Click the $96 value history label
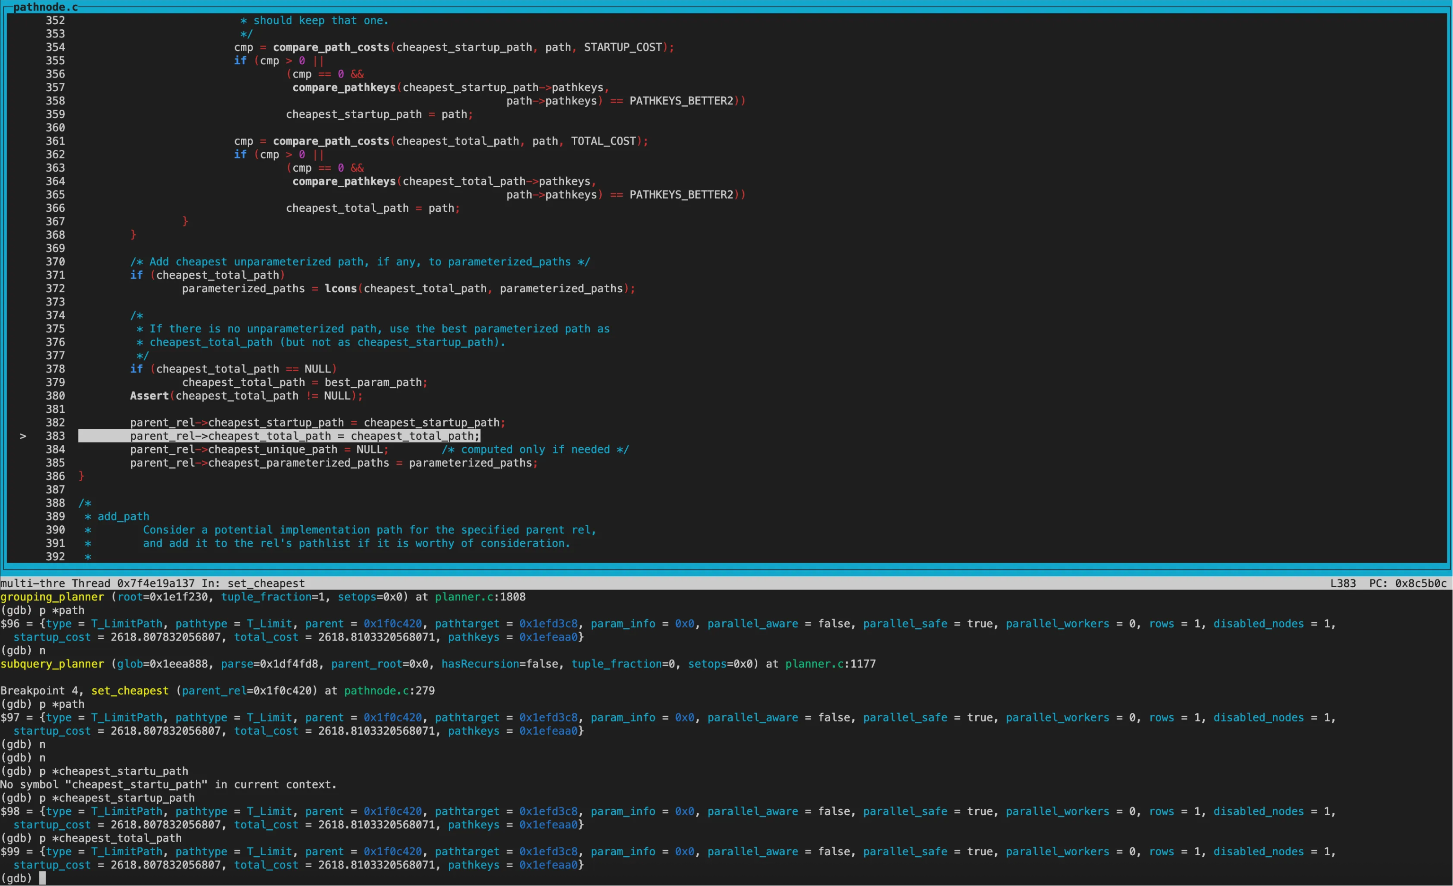1453x886 pixels. (x=10, y=624)
